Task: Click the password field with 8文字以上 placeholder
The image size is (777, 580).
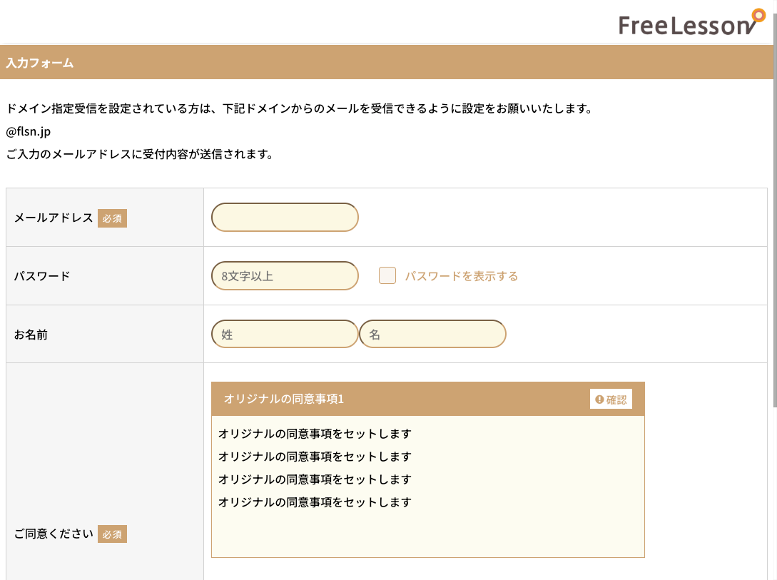Action: click(x=285, y=276)
